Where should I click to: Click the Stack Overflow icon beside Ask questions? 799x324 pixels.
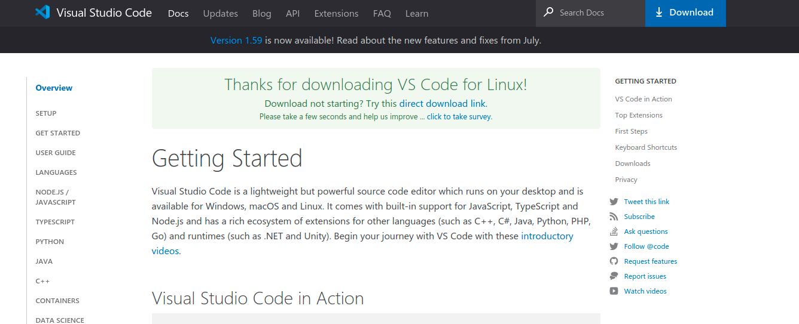tap(614, 232)
